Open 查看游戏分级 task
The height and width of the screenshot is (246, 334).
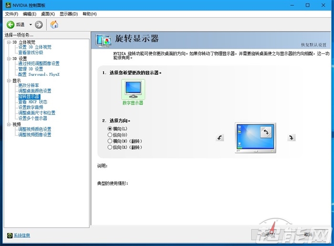pyautogui.click(x=31, y=52)
